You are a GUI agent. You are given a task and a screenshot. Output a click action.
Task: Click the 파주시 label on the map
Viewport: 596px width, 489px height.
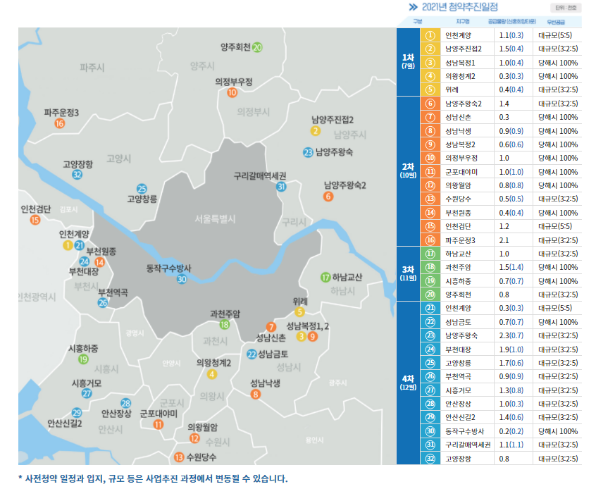92,68
